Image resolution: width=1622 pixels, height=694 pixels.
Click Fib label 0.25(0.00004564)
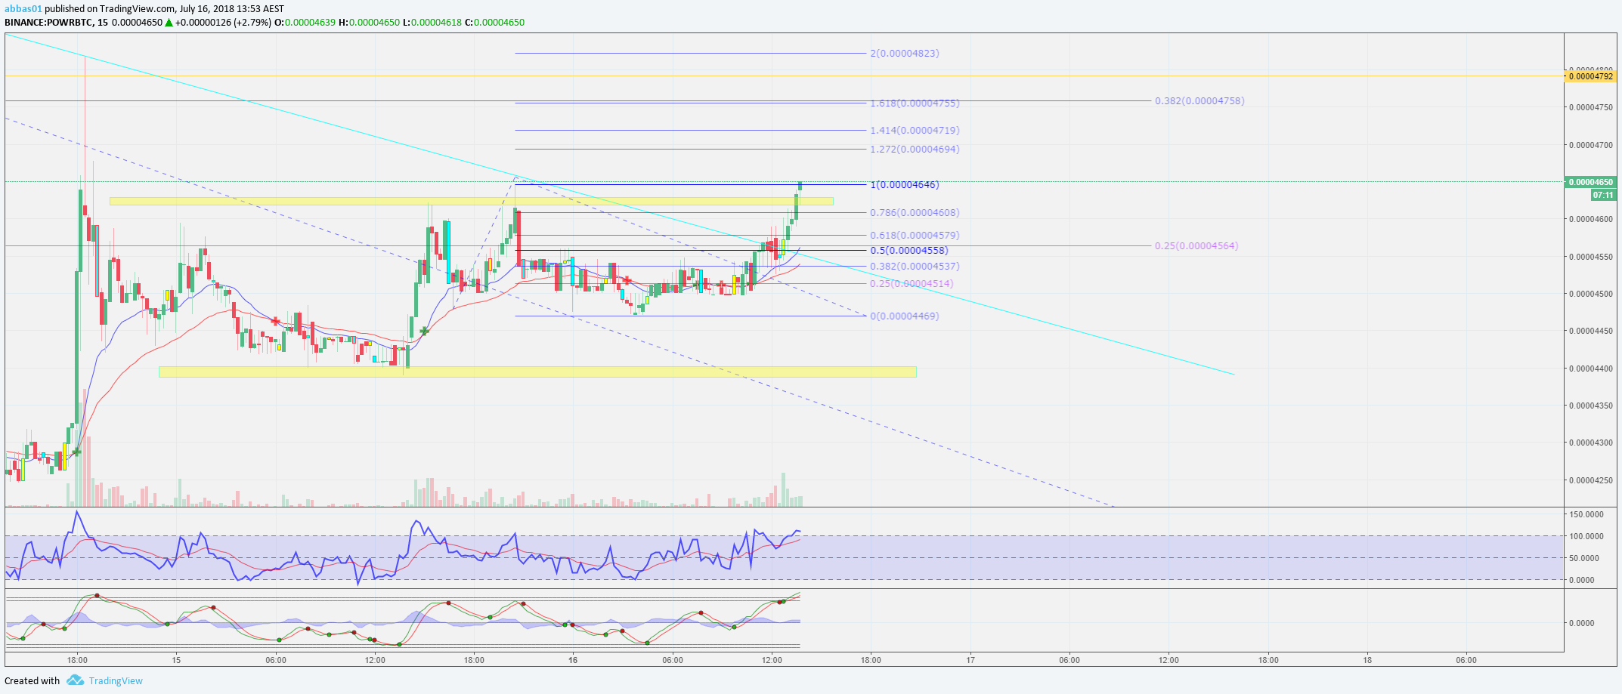tap(1196, 246)
